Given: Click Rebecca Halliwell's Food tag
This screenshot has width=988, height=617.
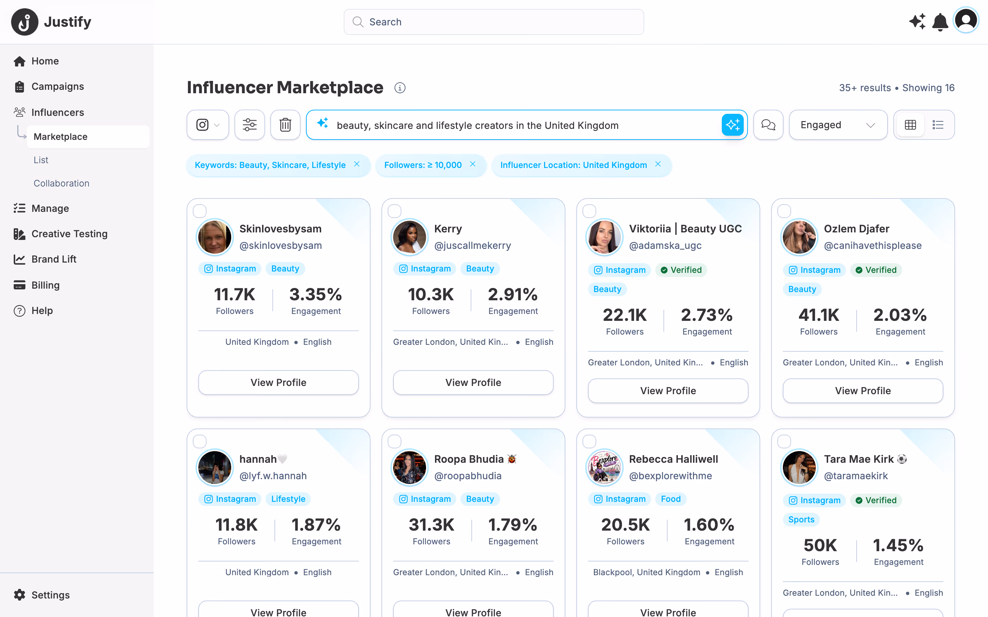Looking at the screenshot, I should 671,499.
